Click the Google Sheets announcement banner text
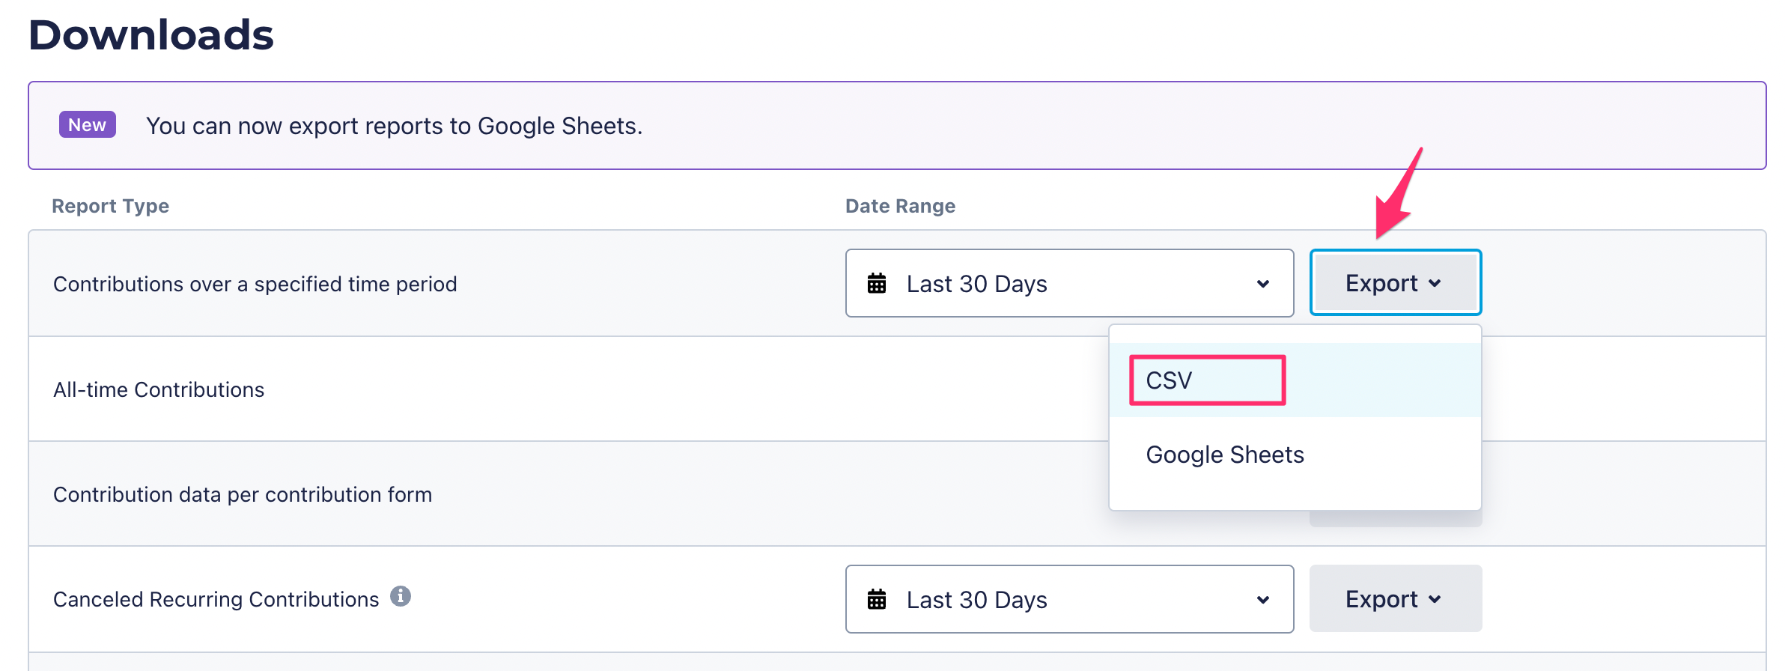This screenshot has height=671, width=1785. (x=394, y=126)
